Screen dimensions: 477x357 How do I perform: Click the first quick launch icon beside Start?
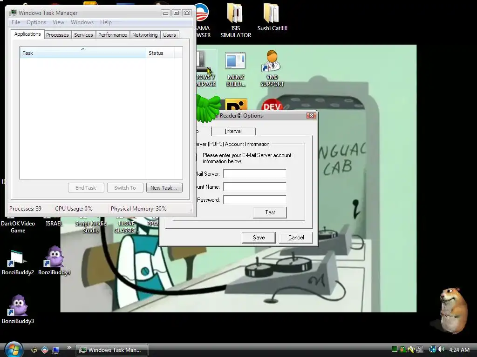(34, 350)
